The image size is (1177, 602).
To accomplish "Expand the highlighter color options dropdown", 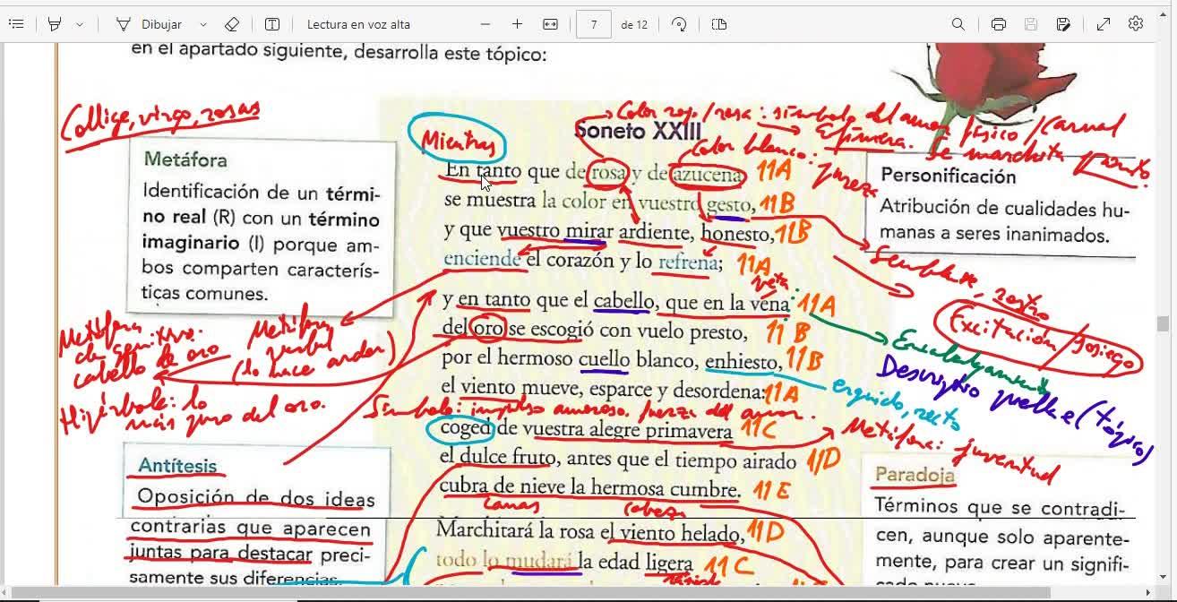I will pyautogui.click(x=80, y=24).
